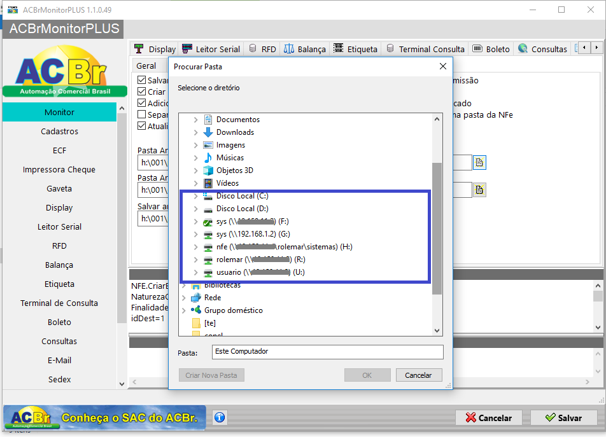Click the Etiqueta tab icon
The width and height of the screenshot is (606, 437).
click(x=338, y=48)
